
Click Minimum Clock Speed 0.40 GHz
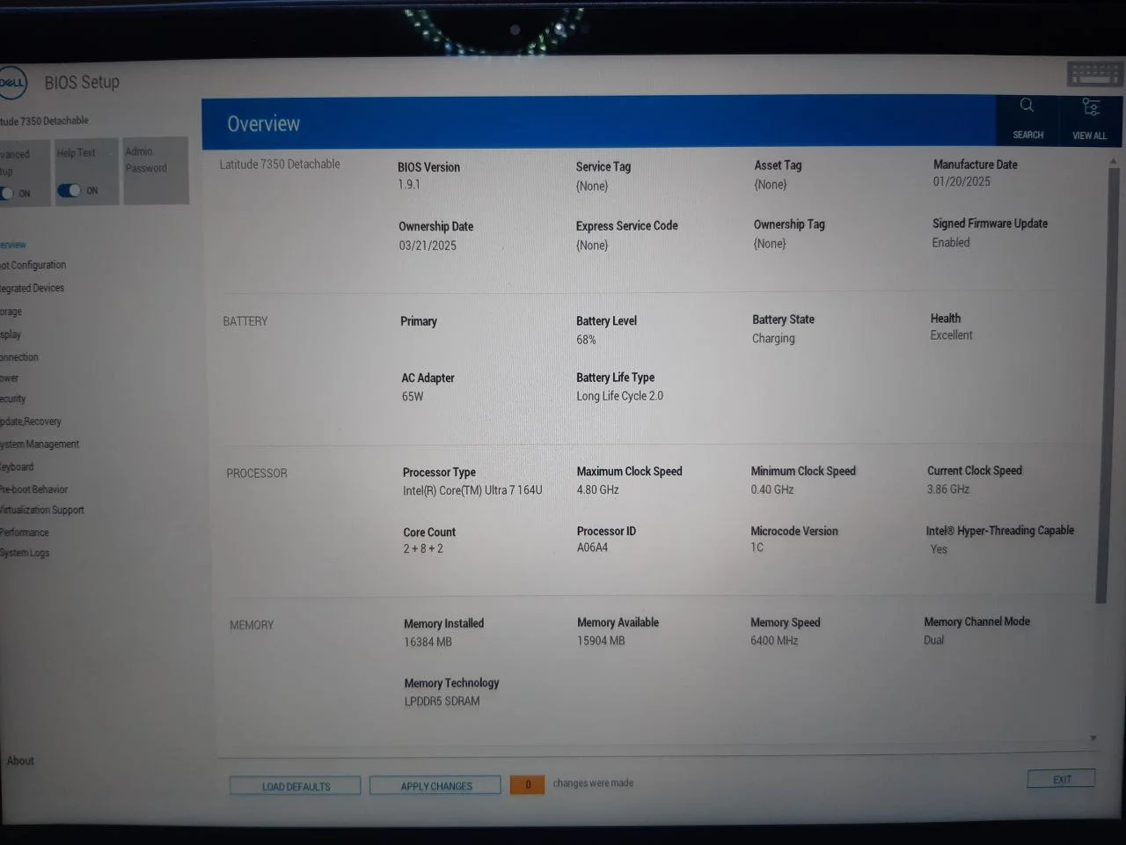pyautogui.click(x=772, y=489)
